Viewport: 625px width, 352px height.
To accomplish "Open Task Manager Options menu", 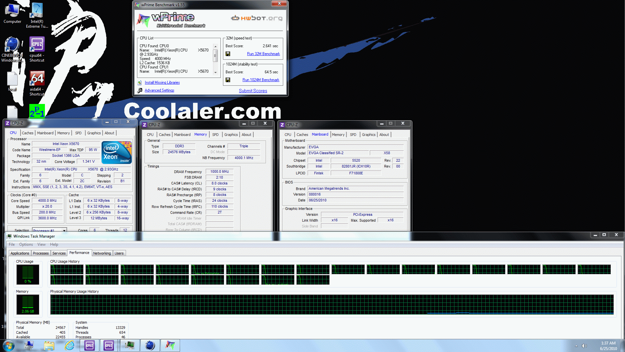I will (x=26, y=244).
